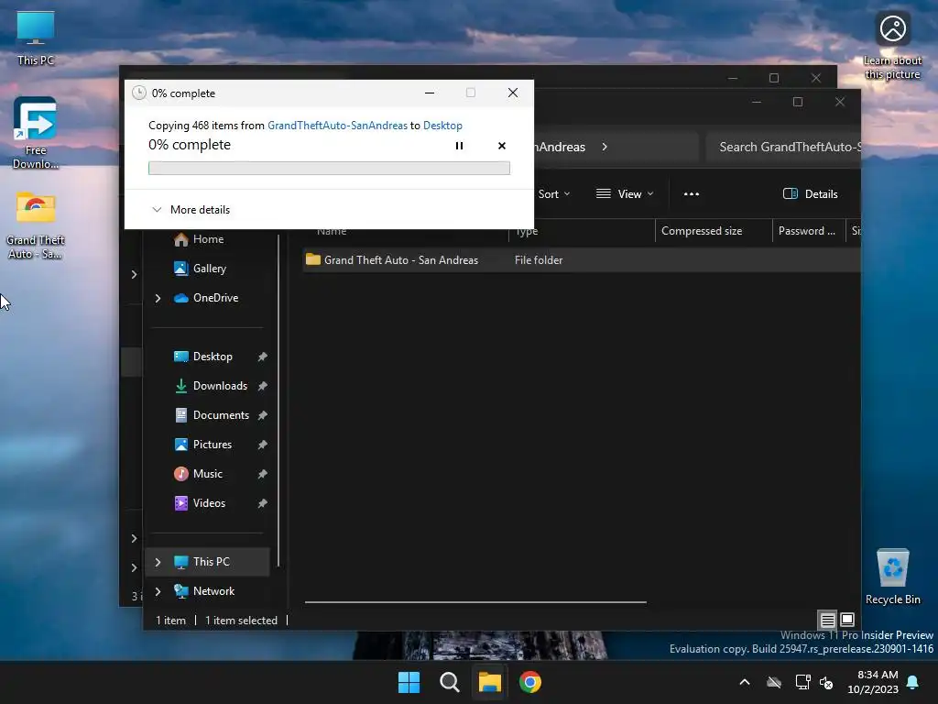Select the Grand Theft Auto - San Andreas folder row

582,259
